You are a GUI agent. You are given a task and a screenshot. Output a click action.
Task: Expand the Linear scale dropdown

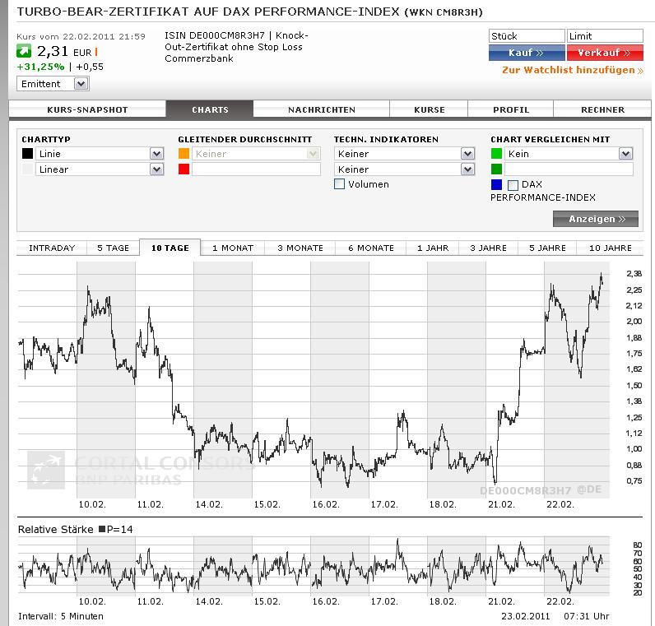pyautogui.click(x=100, y=169)
